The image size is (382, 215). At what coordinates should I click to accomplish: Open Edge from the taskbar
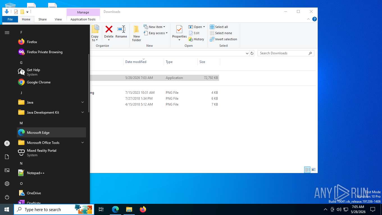click(x=115, y=209)
